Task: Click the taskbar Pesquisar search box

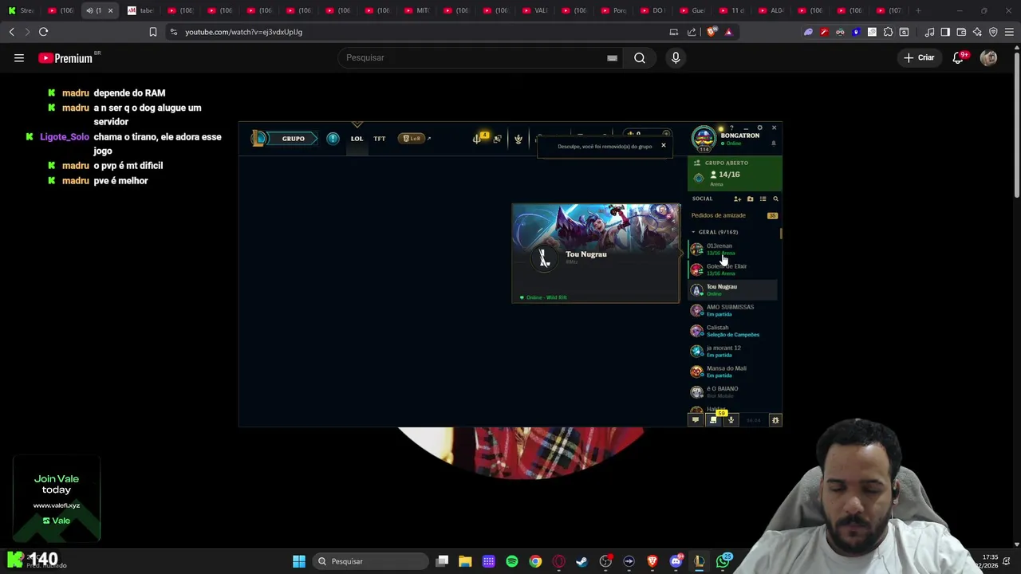Action: pyautogui.click(x=371, y=561)
